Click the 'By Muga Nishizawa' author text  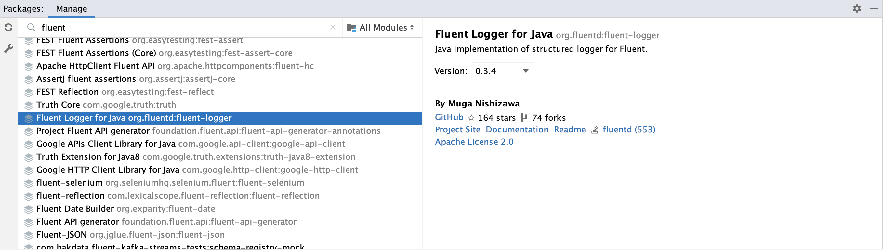pos(477,104)
